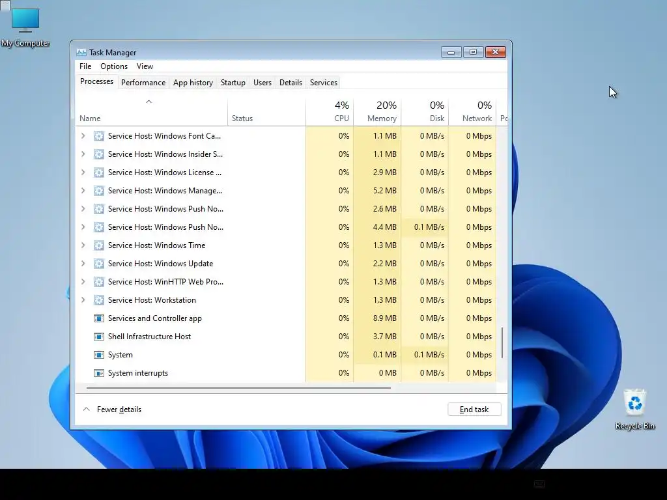Click the Shell Infrastructure Host icon

pyautogui.click(x=99, y=337)
